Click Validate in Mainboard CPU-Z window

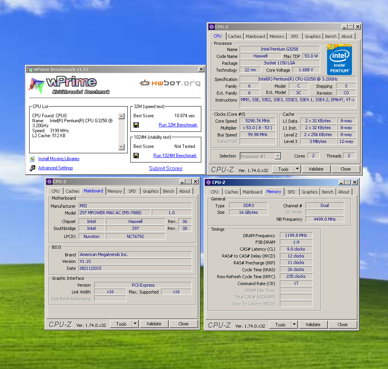pyautogui.click(x=154, y=324)
